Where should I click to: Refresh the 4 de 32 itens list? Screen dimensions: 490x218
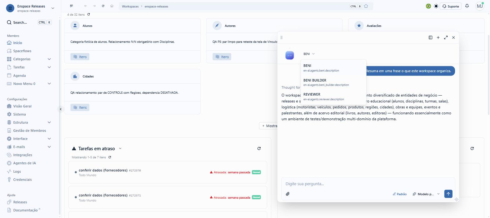(x=88, y=14)
